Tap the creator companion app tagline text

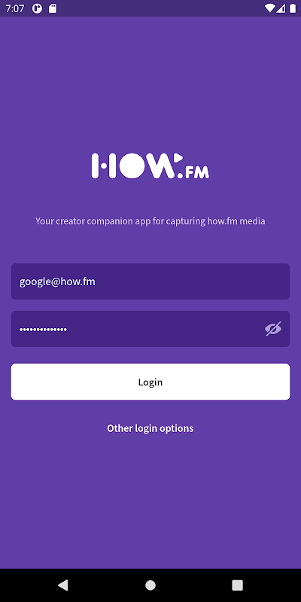[x=150, y=221]
